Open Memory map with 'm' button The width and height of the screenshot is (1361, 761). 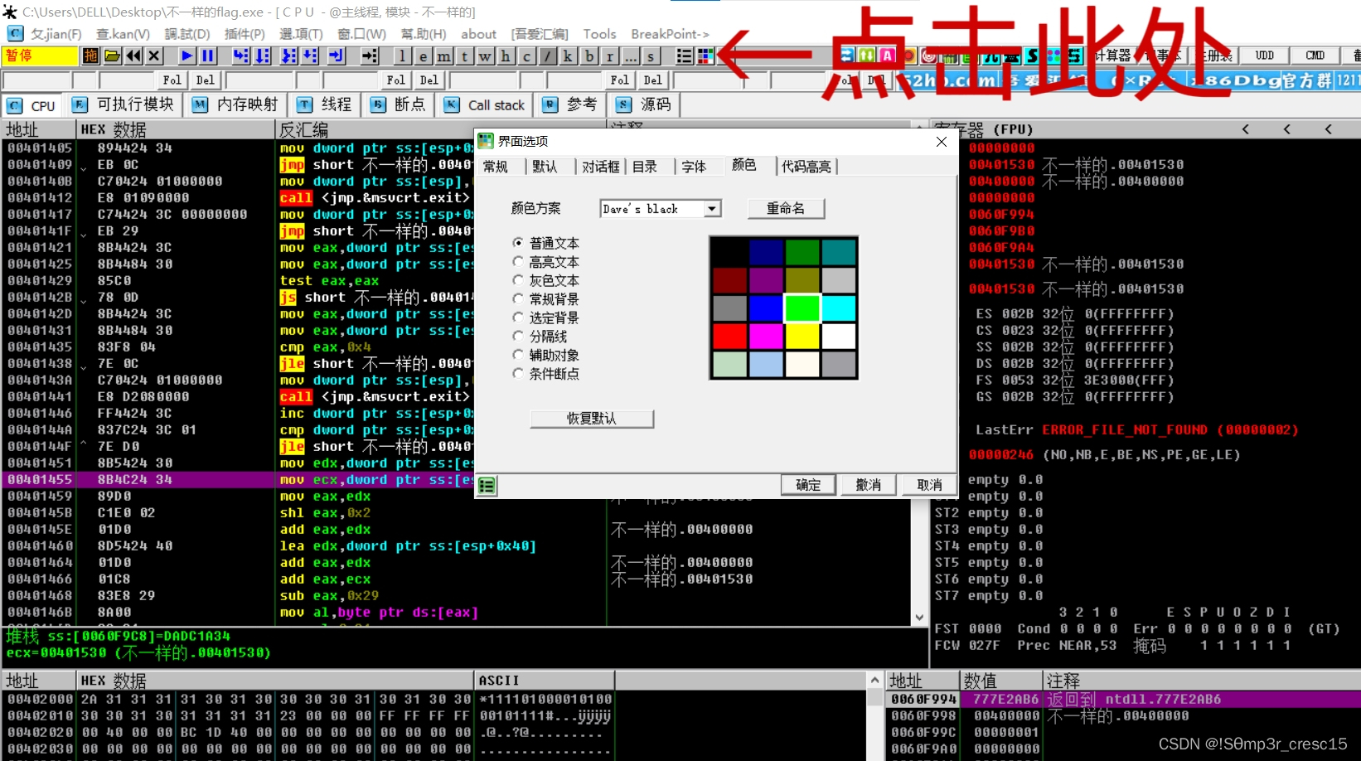[x=443, y=56]
